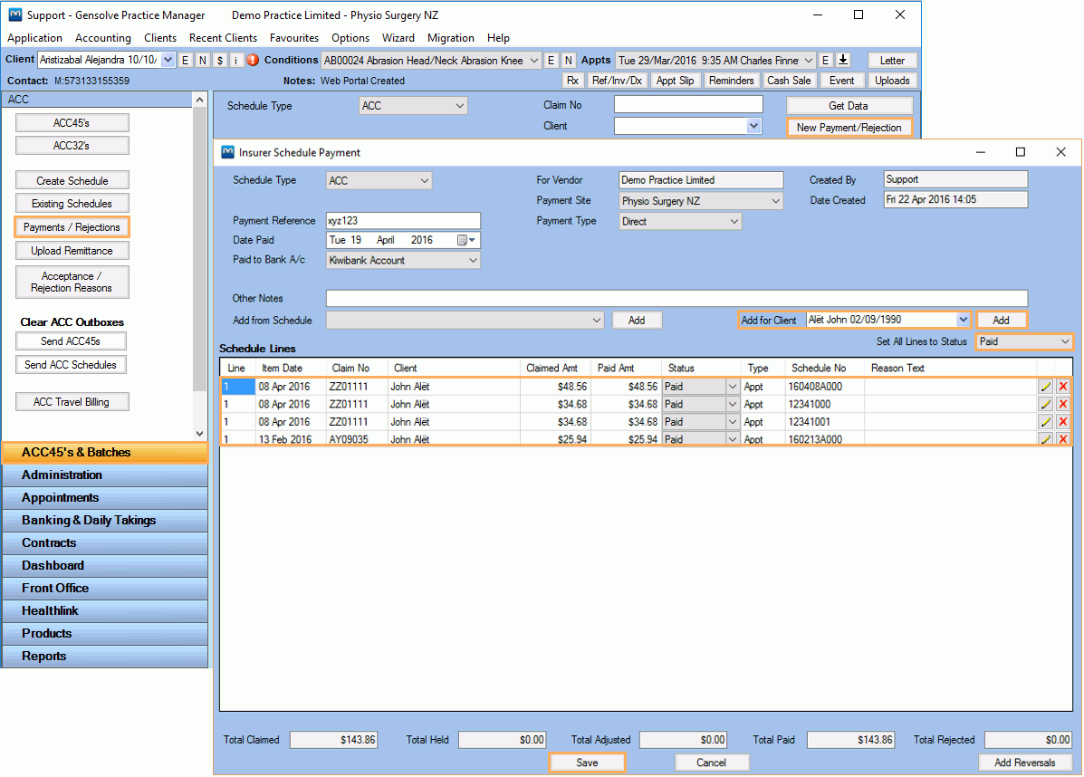Click the 'N' notes icon beside conditions
1084x777 pixels.
567,60
